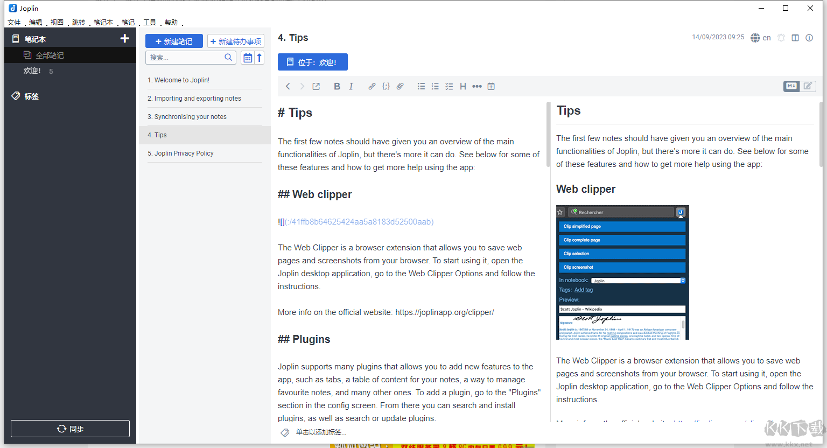Select 全部笔记 in the sidebar
This screenshot has height=448, width=827.
[x=70, y=55]
